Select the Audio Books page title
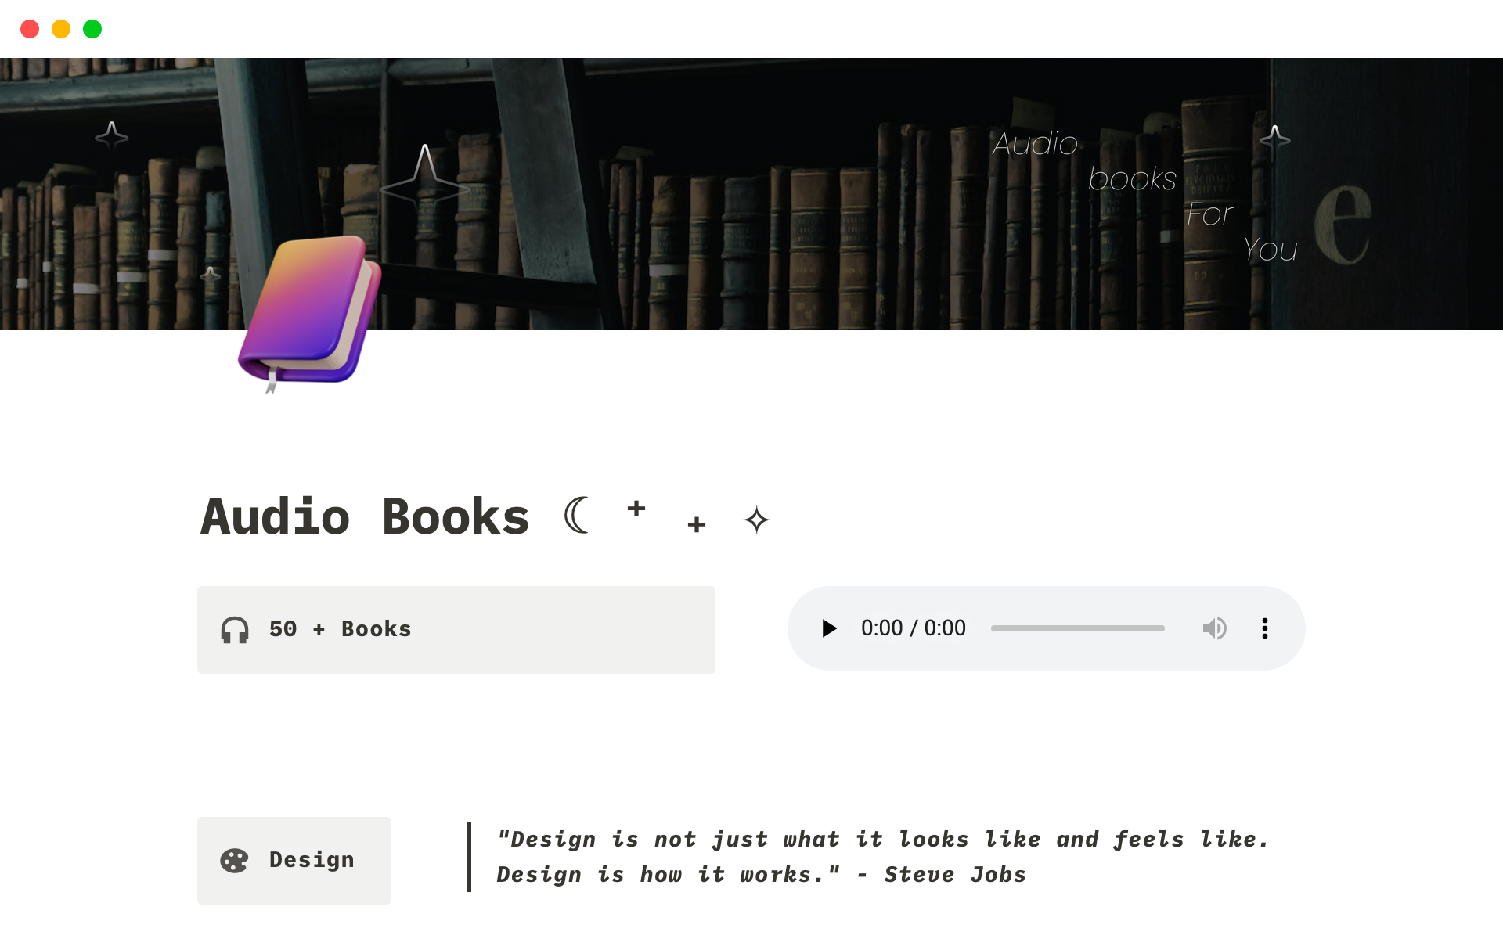 point(365,516)
